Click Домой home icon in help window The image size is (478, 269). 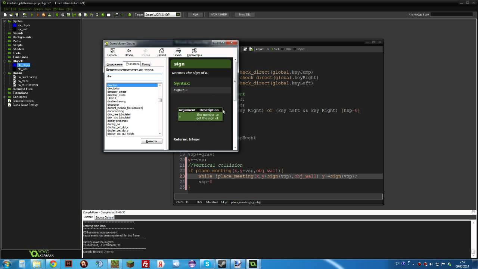(161, 52)
